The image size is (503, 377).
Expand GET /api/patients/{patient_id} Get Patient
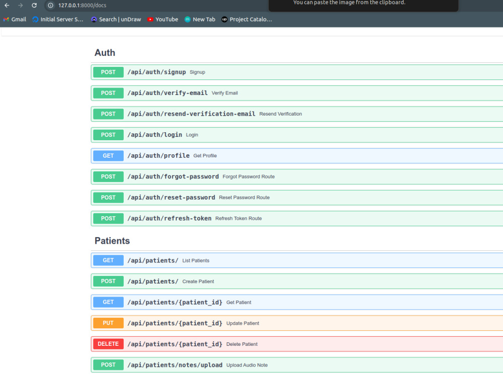[297, 302]
